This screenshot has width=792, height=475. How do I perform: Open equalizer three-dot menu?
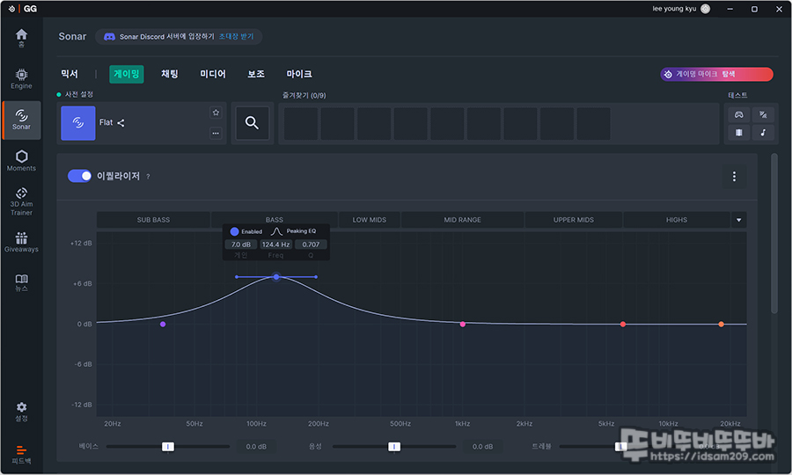pos(734,176)
